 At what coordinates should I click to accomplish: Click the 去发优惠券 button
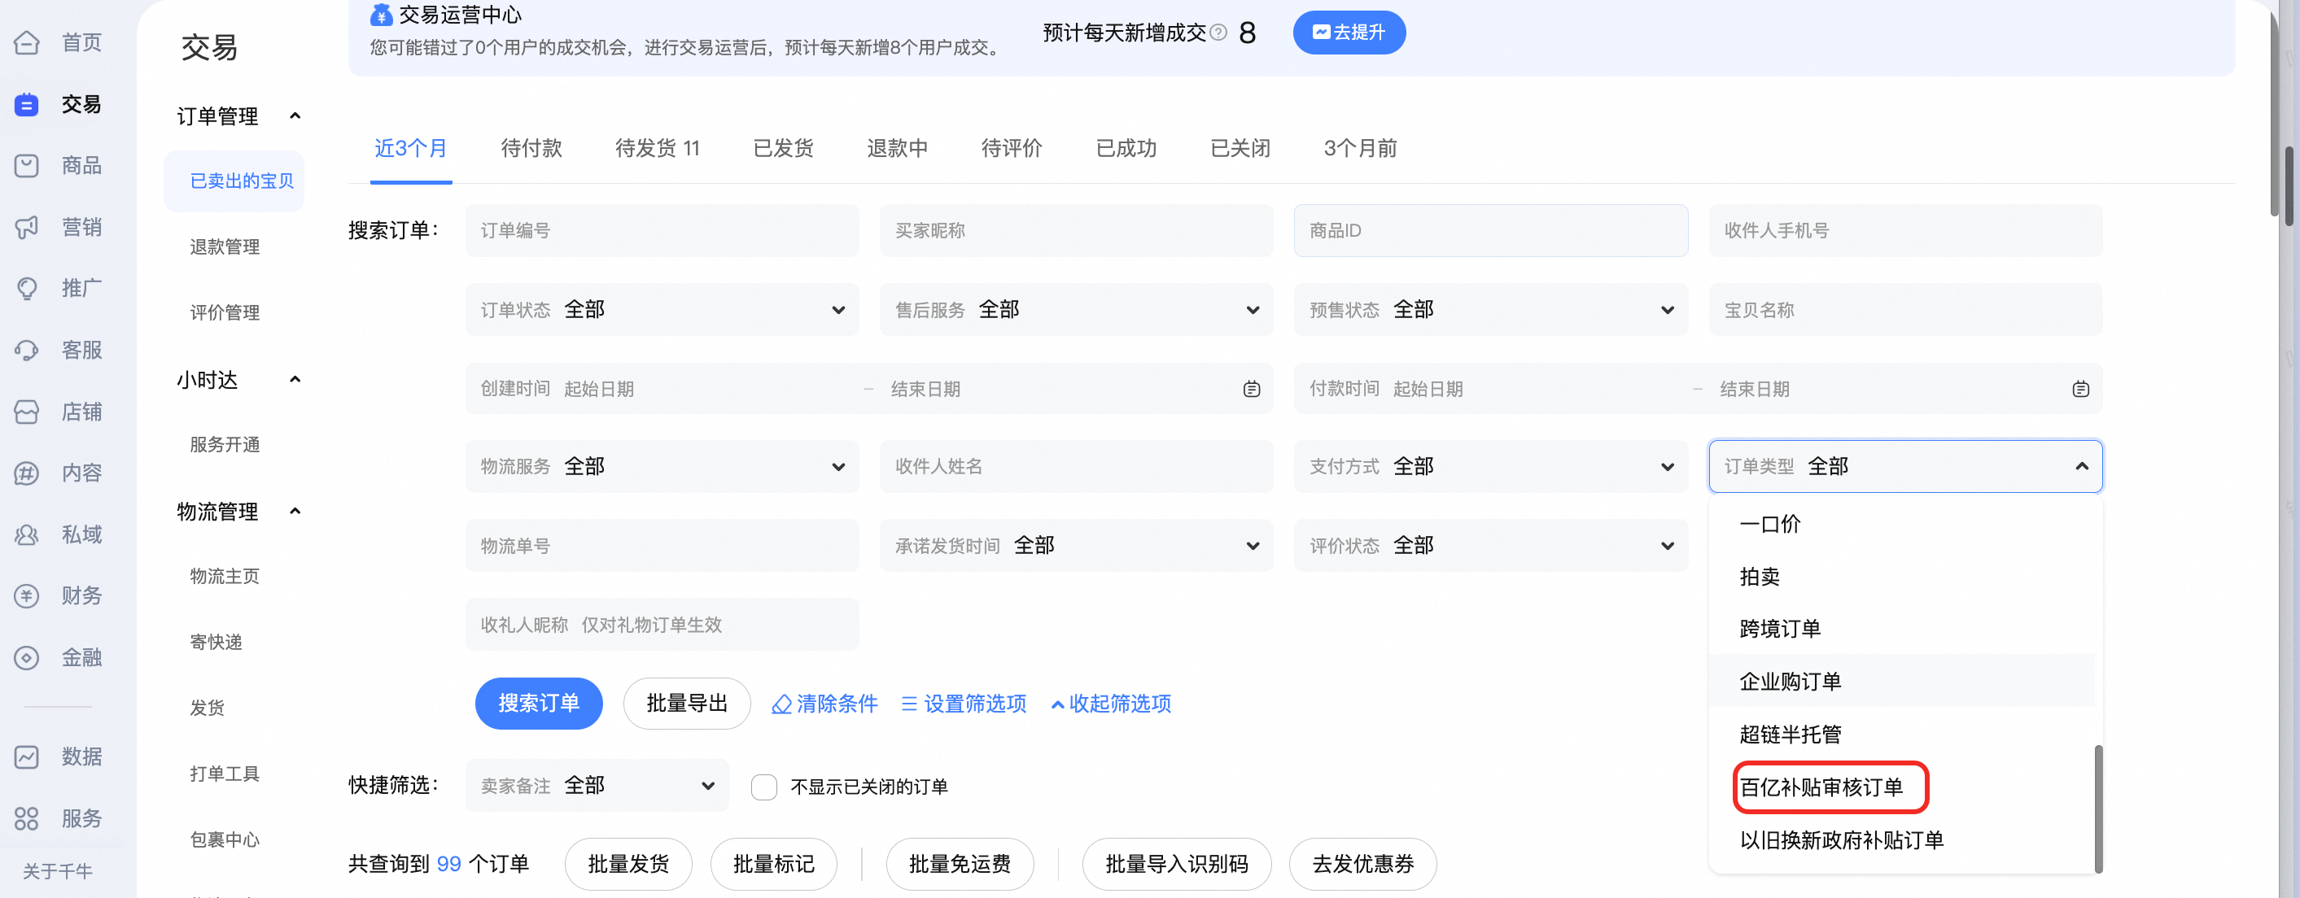point(1363,864)
